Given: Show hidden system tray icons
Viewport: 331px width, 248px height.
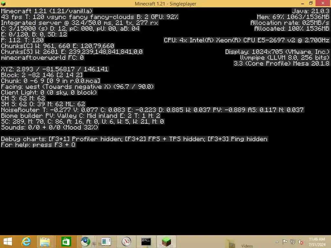Looking at the screenshot, I should tap(277, 242).
